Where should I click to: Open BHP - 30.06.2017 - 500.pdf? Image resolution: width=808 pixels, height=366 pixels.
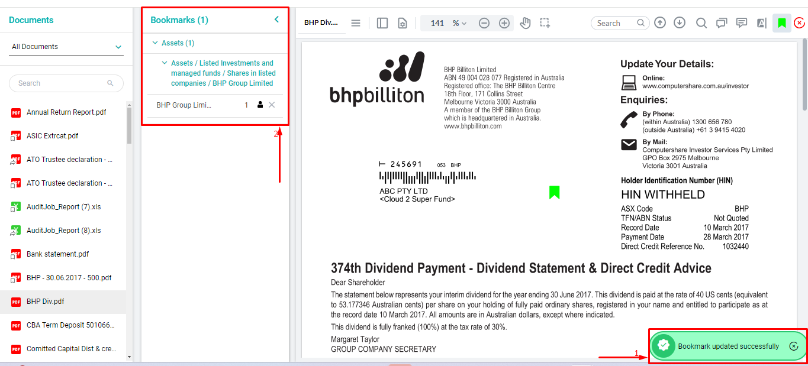[69, 278]
